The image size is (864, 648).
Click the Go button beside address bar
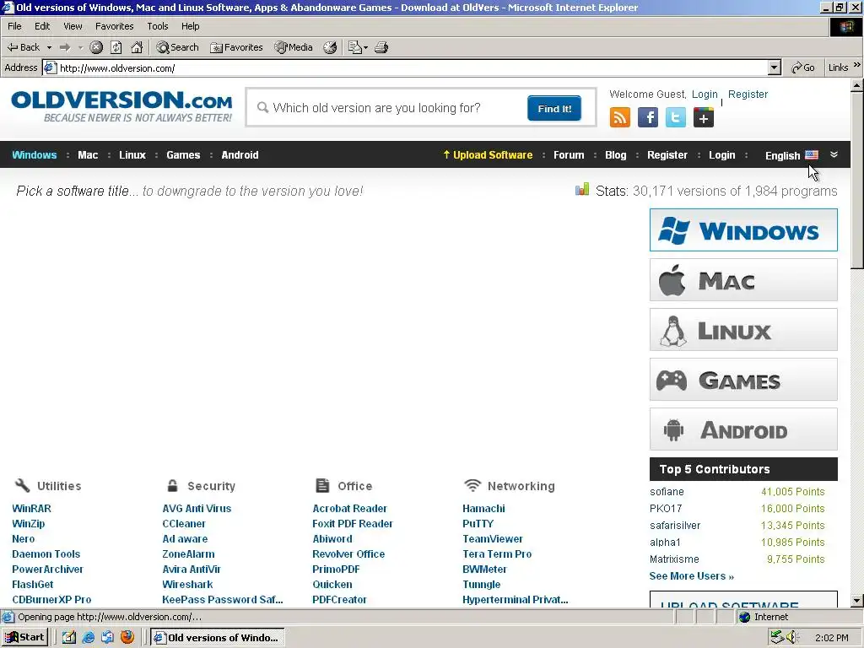point(803,67)
